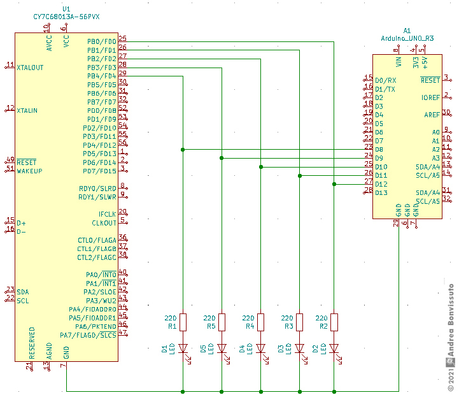Click the D1/TX pin label
This screenshot has height=395, width=459.
[385, 89]
